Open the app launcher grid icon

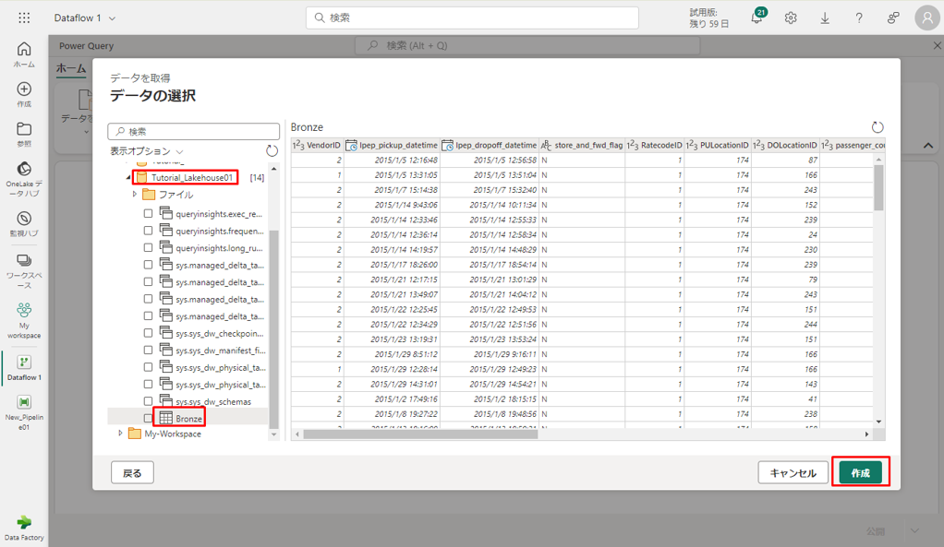[x=24, y=18]
